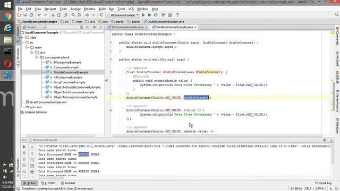Collapse the src folder node
Viewport: 340px width, 191px height.
23,42
